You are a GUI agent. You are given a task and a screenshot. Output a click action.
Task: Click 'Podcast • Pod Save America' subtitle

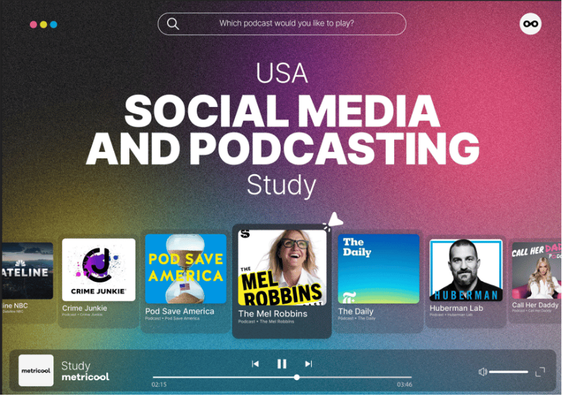(x=172, y=318)
